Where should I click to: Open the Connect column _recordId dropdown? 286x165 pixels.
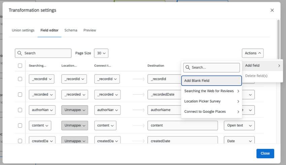pos(107,79)
